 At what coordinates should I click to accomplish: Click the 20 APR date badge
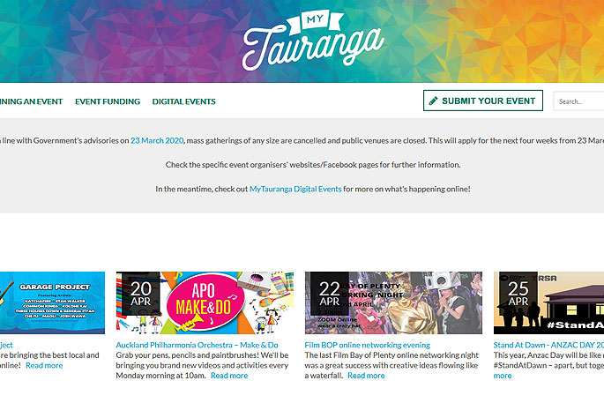point(140,294)
